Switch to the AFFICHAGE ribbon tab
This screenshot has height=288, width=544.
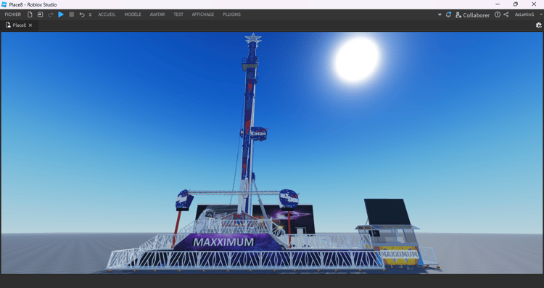click(203, 15)
